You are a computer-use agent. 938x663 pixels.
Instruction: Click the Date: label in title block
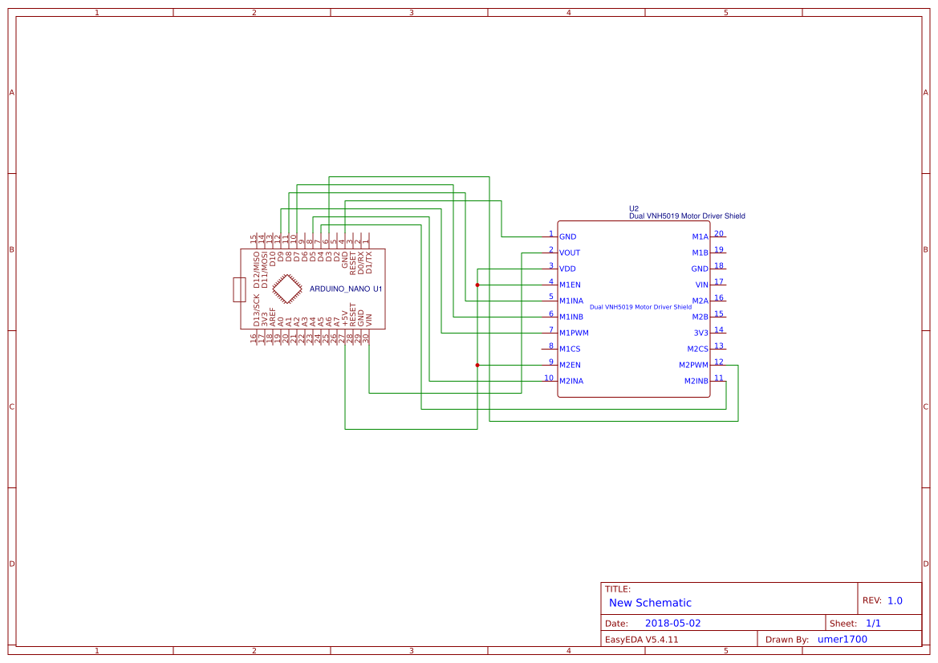[616, 624]
